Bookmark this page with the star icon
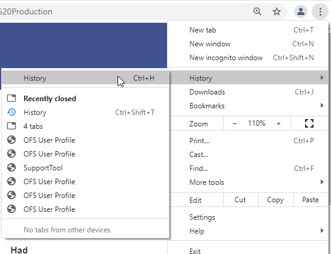331x254 pixels. coord(277,11)
